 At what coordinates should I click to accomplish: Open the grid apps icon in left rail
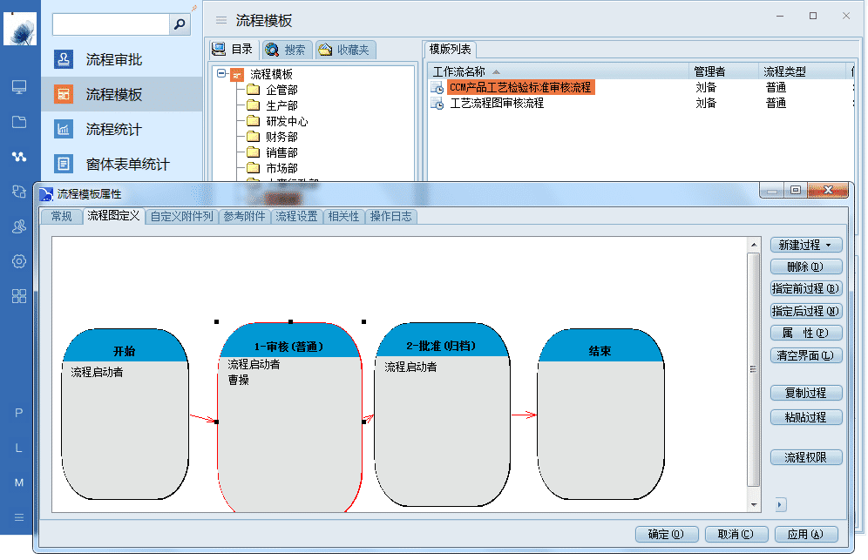click(x=19, y=296)
